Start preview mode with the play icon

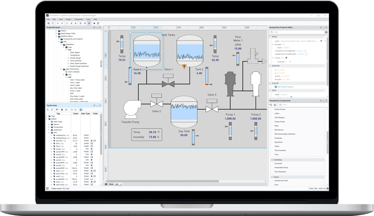coord(94,23)
